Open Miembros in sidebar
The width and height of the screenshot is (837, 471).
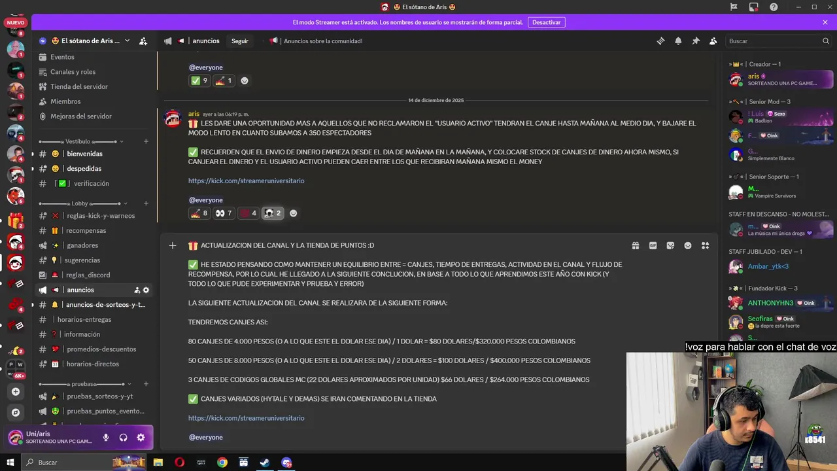click(x=95, y=101)
